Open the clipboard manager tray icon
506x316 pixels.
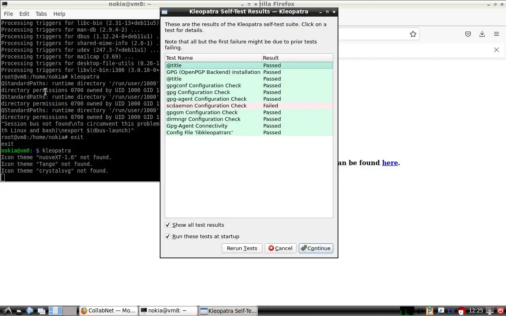click(430, 311)
